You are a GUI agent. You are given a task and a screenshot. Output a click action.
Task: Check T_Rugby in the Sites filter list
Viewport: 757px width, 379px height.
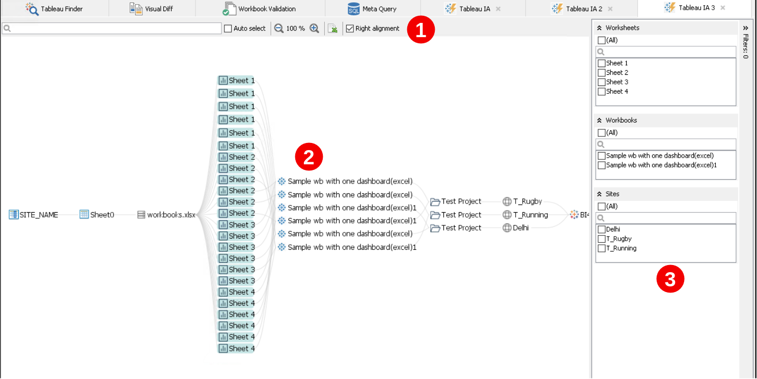(x=601, y=239)
